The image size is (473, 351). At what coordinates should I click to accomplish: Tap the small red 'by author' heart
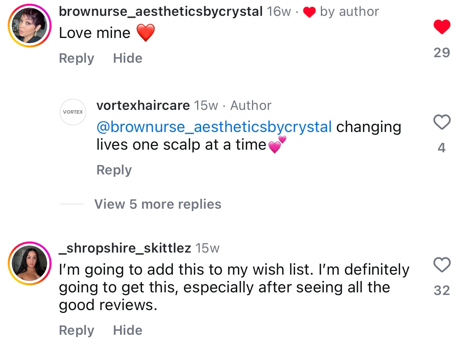pos(309,12)
